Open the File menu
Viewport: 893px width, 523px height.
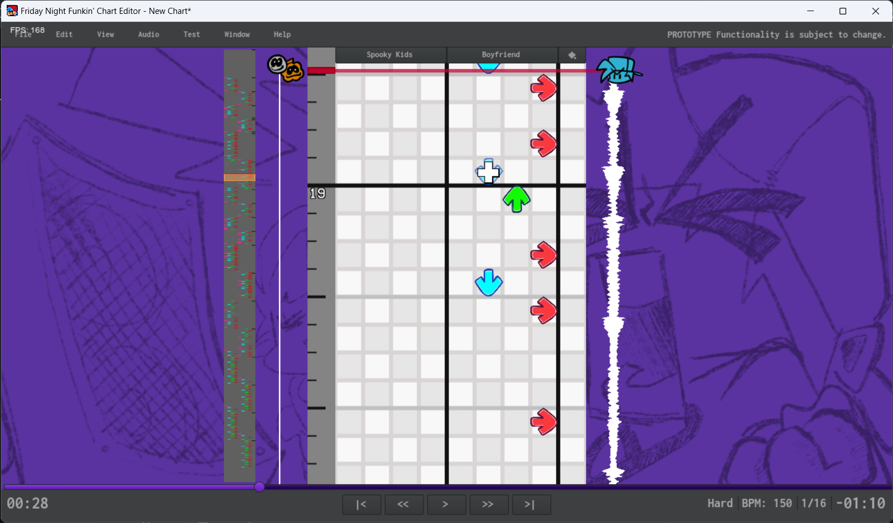[x=23, y=34]
